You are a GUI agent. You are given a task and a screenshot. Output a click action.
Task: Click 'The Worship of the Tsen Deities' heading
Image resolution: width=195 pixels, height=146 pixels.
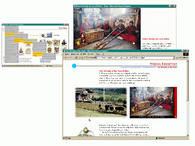point(114,71)
